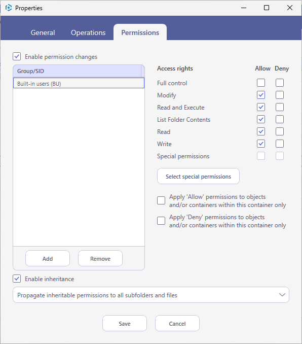Screen dimensions: 302x344
Task: Toggle Enable inheritance checkbox
Action: click(x=17, y=279)
